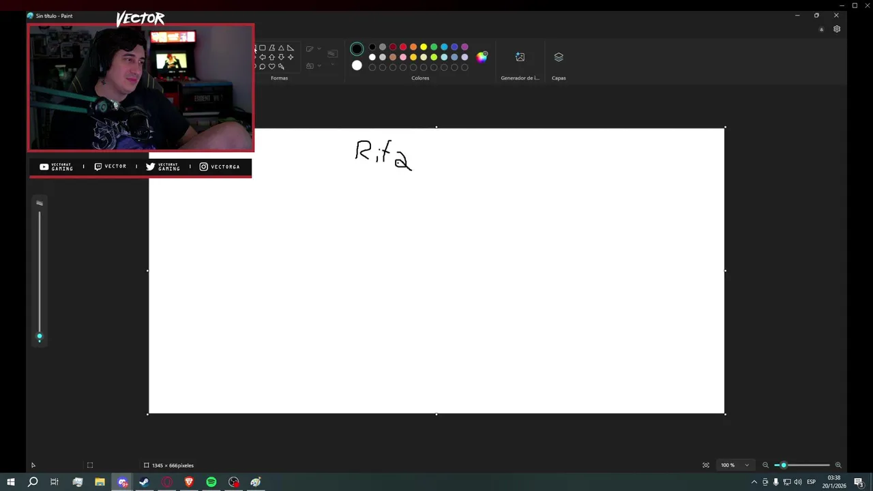Open Task View in the taskbar
873x491 pixels.
pyautogui.click(x=55, y=482)
